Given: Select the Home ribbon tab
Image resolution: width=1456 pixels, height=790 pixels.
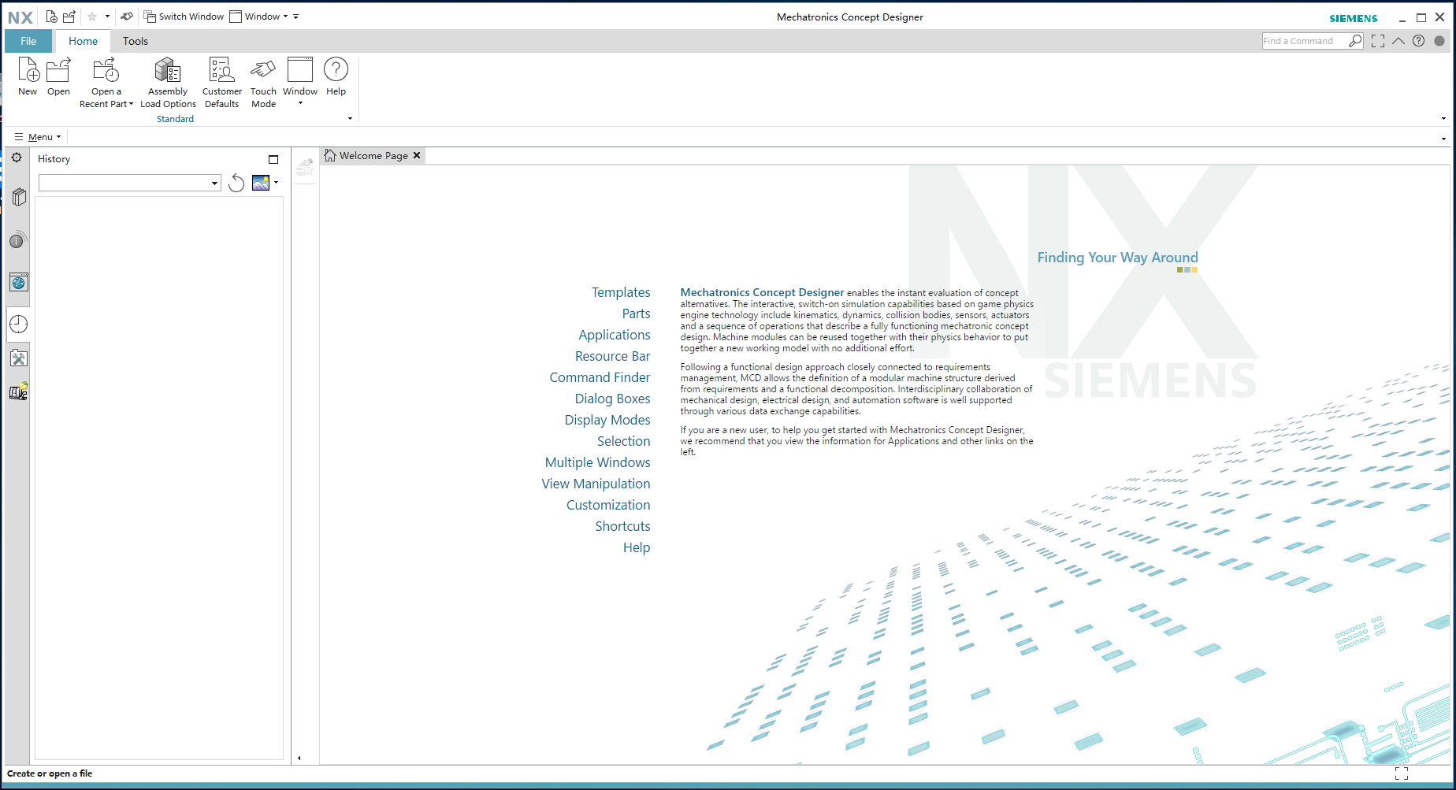Looking at the screenshot, I should pyautogui.click(x=83, y=41).
